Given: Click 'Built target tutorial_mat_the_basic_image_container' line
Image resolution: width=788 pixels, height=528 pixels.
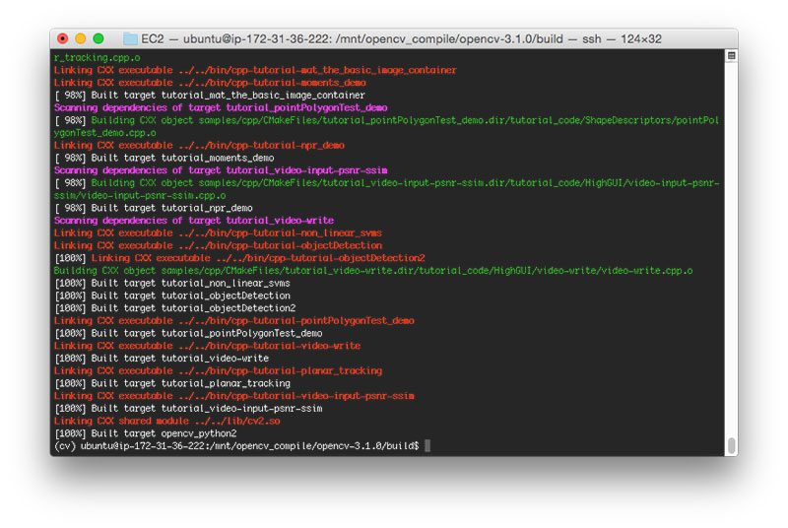Looking at the screenshot, I should tap(210, 95).
